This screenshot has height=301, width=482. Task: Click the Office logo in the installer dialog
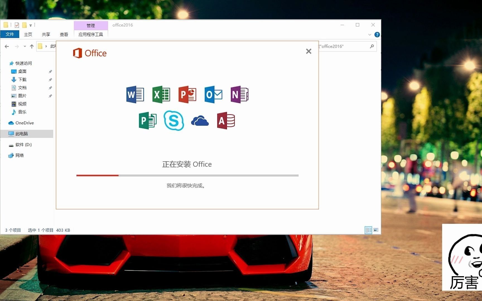tap(90, 53)
